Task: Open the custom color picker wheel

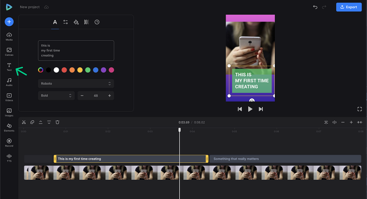Action: (40, 70)
